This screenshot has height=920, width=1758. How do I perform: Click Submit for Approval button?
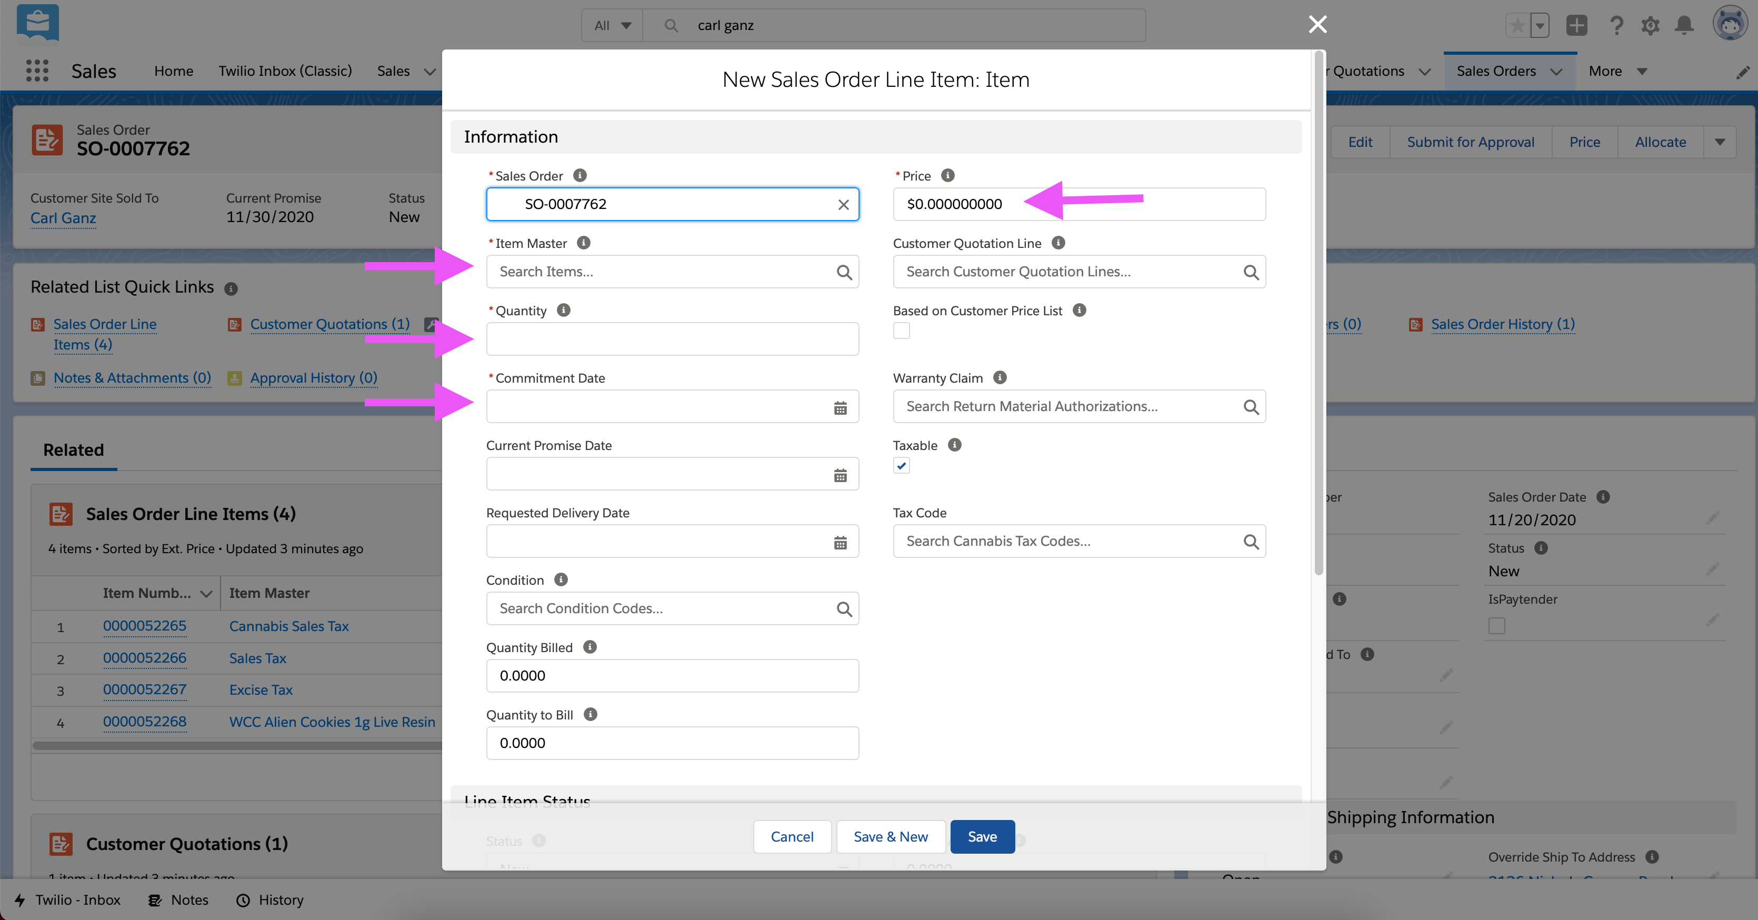[x=1471, y=142]
